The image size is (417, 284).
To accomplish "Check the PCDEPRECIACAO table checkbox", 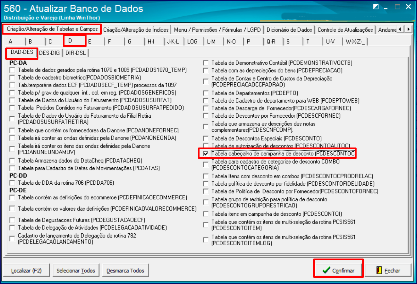I will 206,71.
